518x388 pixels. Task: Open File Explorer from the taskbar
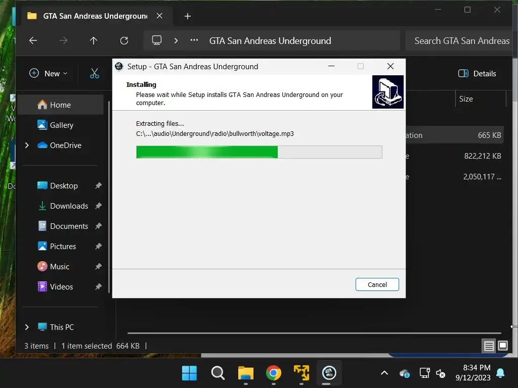click(245, 373)
